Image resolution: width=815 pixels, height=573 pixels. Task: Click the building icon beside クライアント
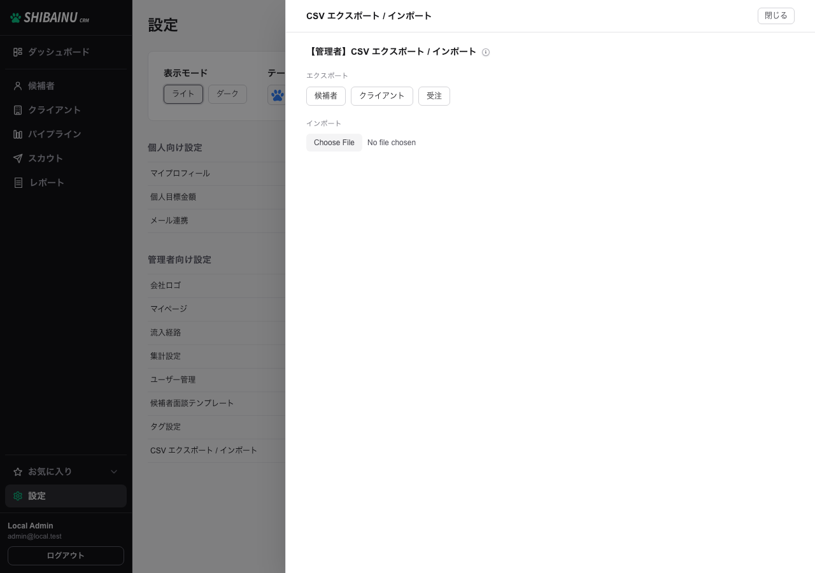point(18,110)
